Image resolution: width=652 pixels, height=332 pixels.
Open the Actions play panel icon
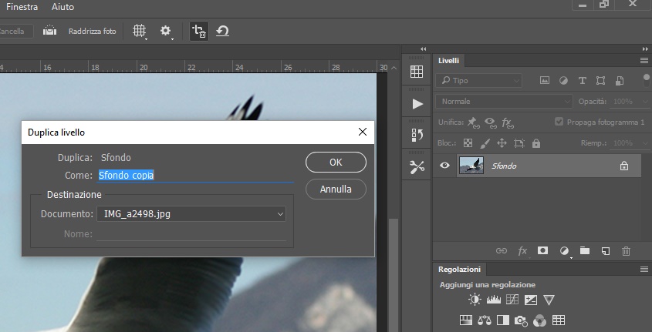click(417, 104)
